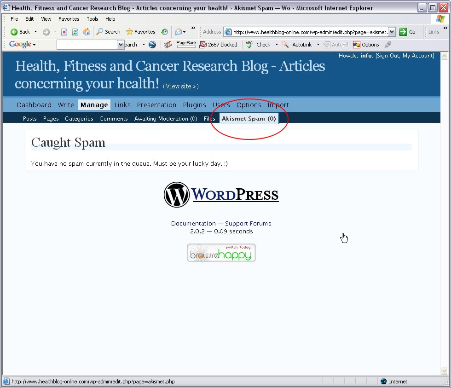Click the Google toolbar news icon
This screenshot has height=388, width=451.
tap(168, 45)
